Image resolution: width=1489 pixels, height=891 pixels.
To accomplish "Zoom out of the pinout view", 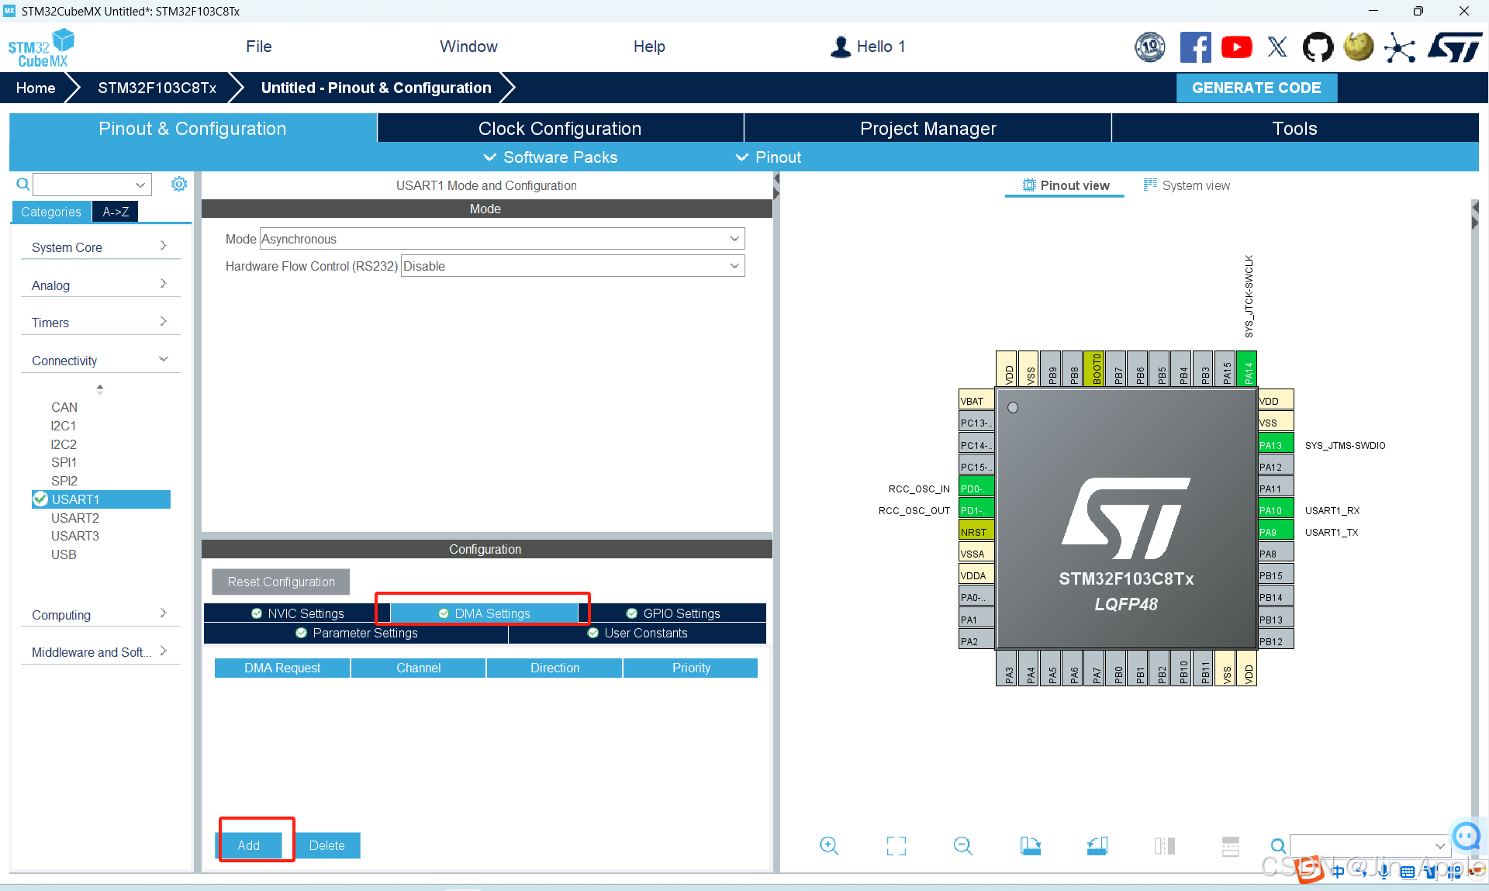I will [x=962, y=845].
